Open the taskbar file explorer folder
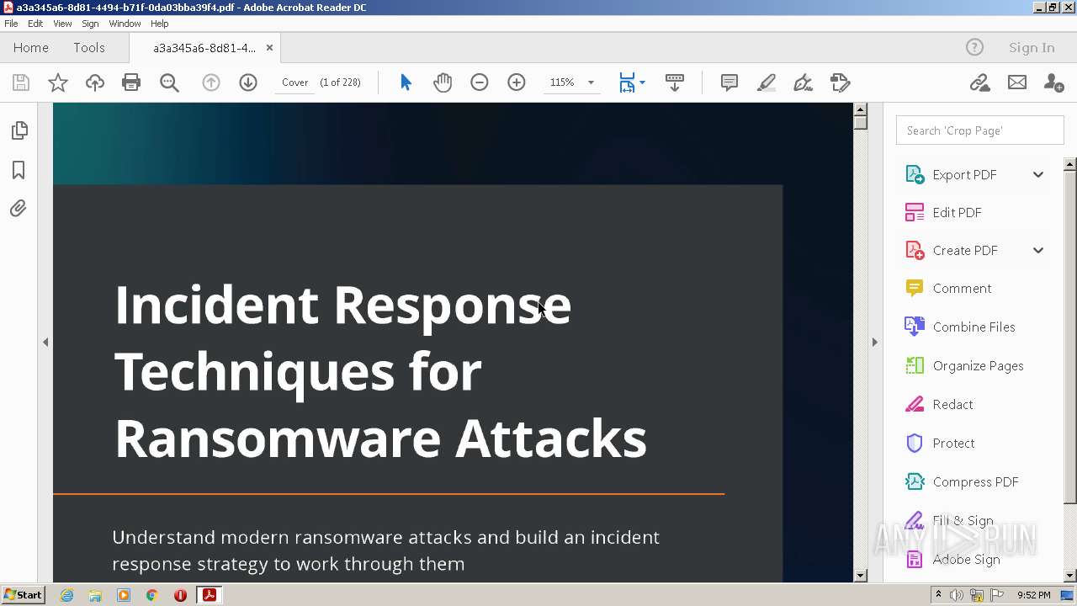This screenshot has width=1077, height=606. pos(95,595)
